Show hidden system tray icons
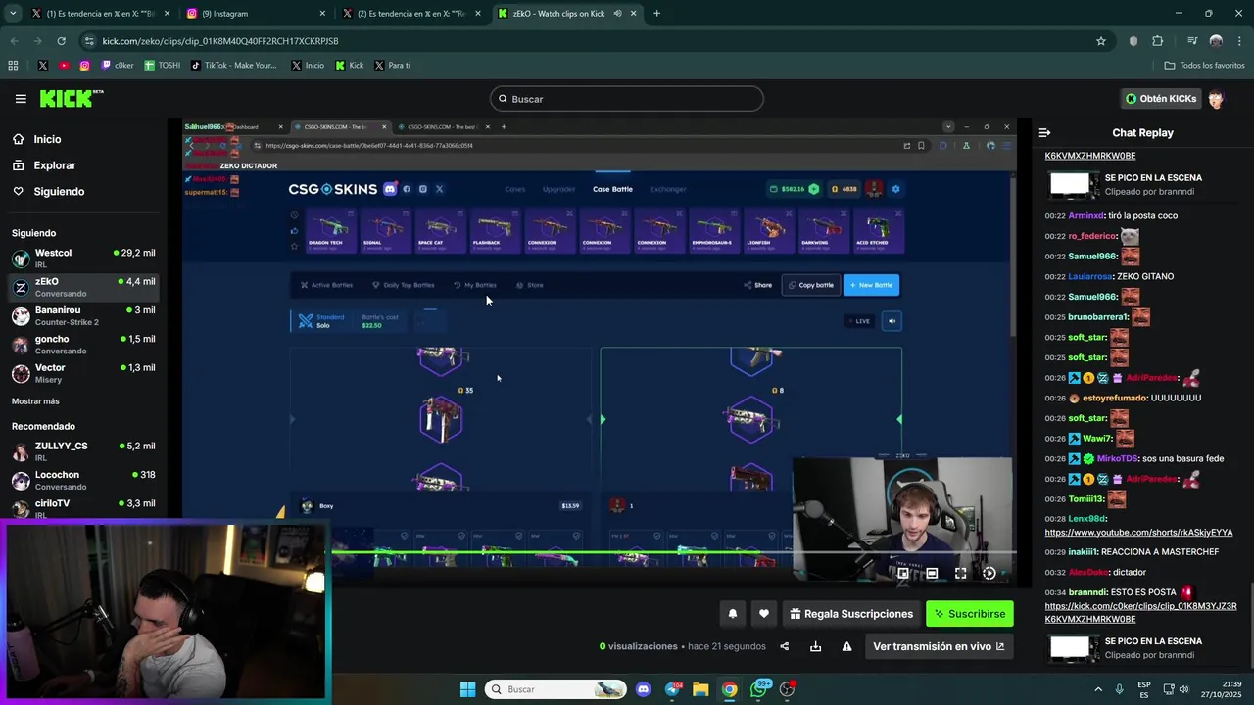The height and width of the screenshot is (705, 1254). 1097,689
